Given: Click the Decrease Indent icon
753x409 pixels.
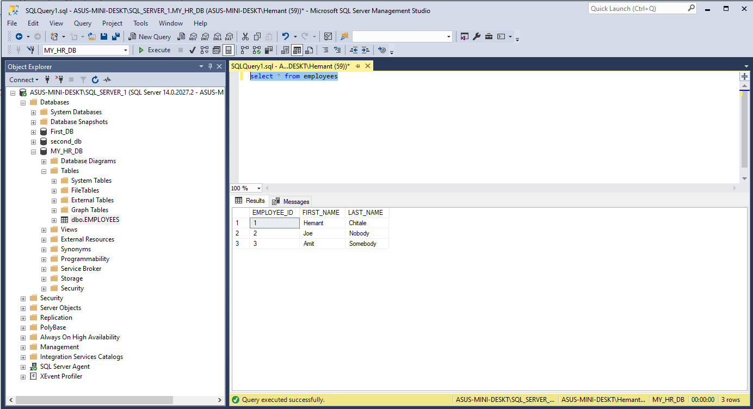Looking at the screenshot, I should pyautogui.click(x=354, y=50).
